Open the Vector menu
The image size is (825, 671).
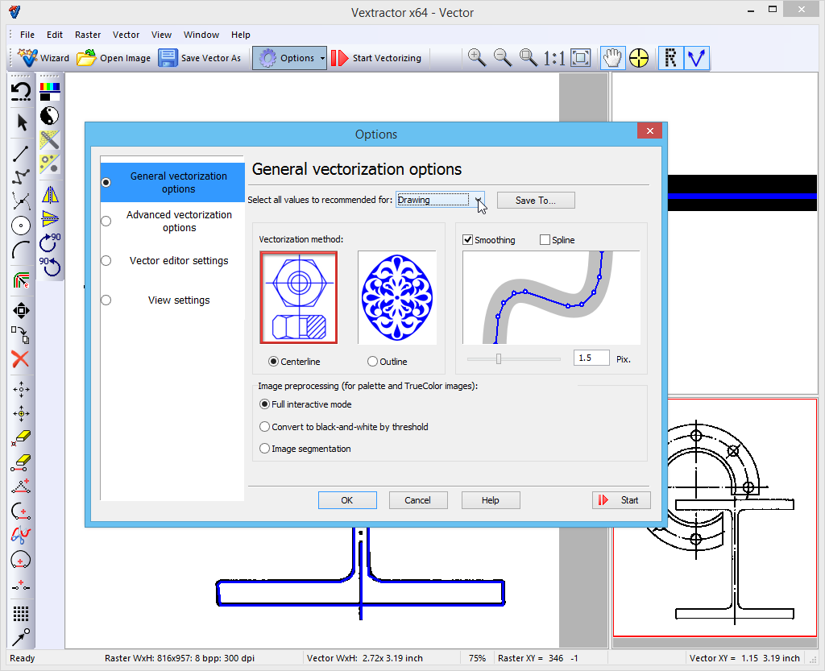[x=126, y=35]
